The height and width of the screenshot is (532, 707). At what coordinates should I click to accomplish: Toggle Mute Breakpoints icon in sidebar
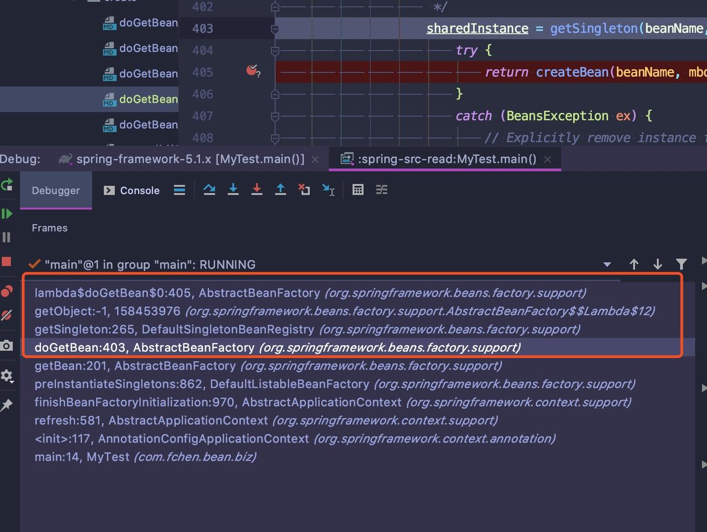7,315
